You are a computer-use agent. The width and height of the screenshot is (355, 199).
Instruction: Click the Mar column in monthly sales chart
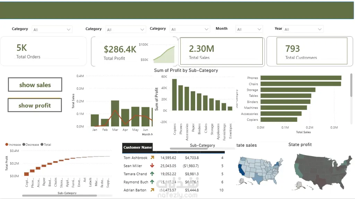click(x=115, y=113)
